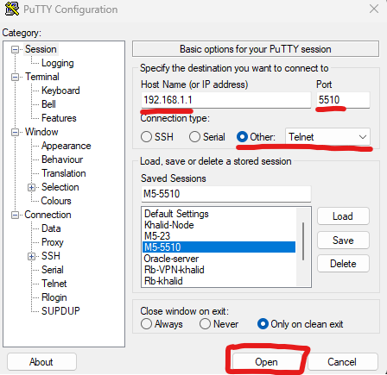Load the selected saved session
The image size is (387, 375).
click(343, 216)
